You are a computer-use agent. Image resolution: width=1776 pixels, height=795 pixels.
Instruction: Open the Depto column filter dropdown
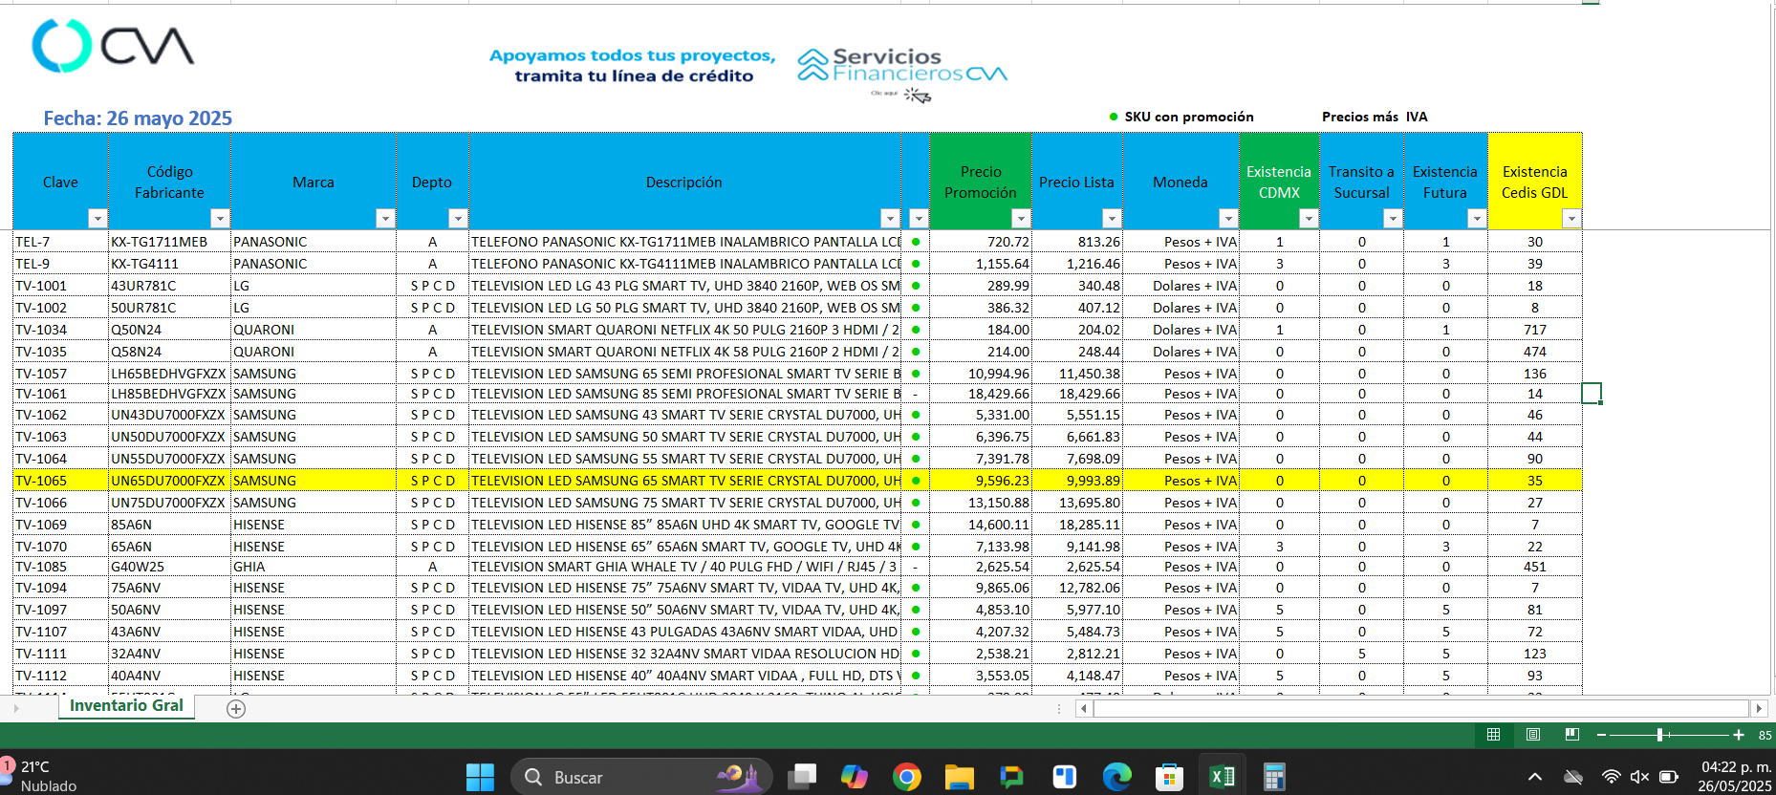pyautogui.click(x=458, y=219)
